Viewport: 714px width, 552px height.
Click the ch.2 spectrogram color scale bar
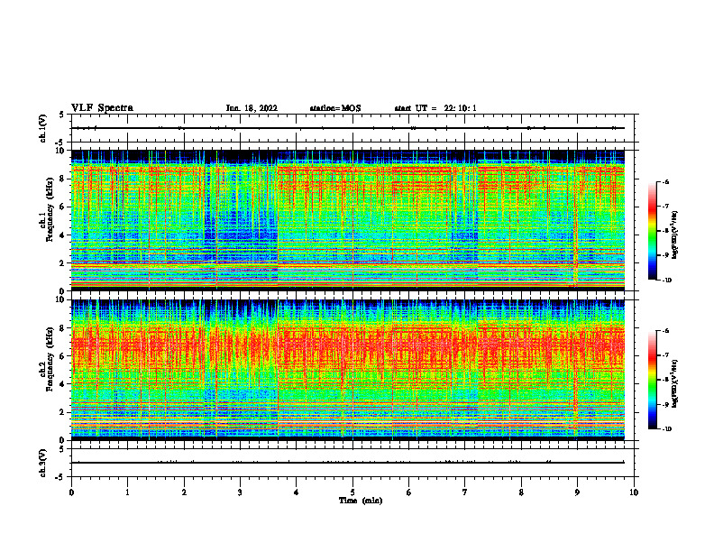pyautogui.click(x=653, y=380)
